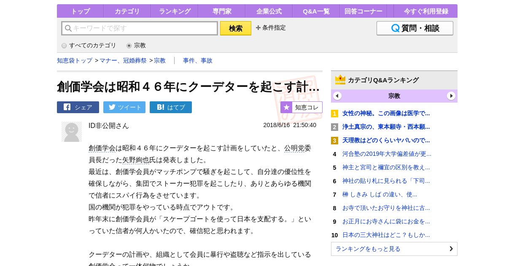Screen dimensions: 506x266
Task: Open ranking link 日本の三大神社はどこ？もしか...
Action: [386, 235]
